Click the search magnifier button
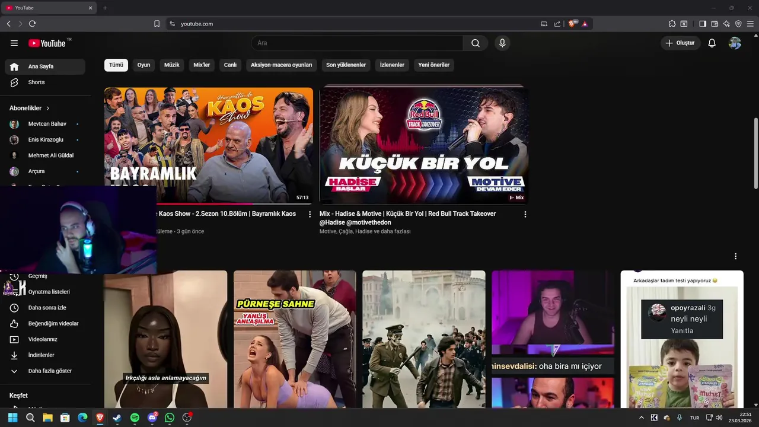 (476, 43)
